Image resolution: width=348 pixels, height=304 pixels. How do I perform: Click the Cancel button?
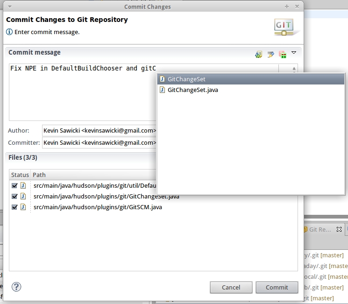click(231, 287)
